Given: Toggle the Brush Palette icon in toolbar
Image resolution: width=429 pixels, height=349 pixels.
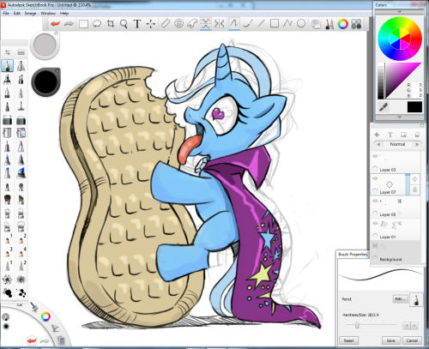Looking at the screenshot, I should point(329,24).
